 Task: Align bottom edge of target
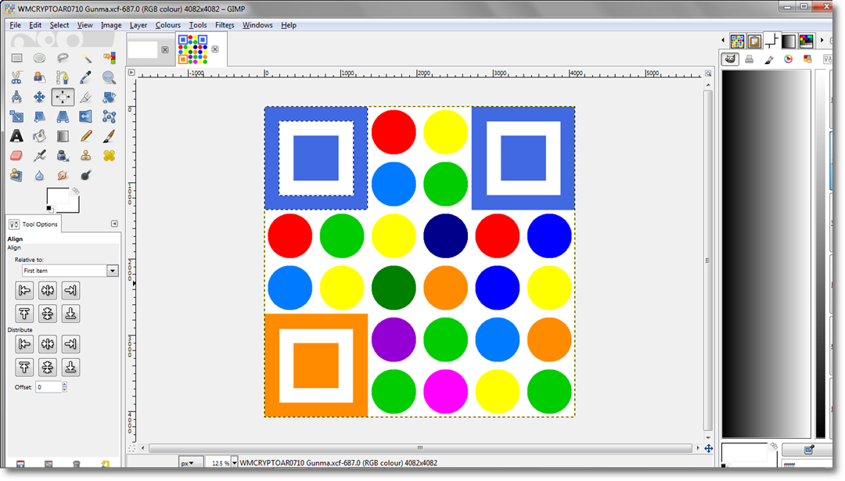(70, 314)
